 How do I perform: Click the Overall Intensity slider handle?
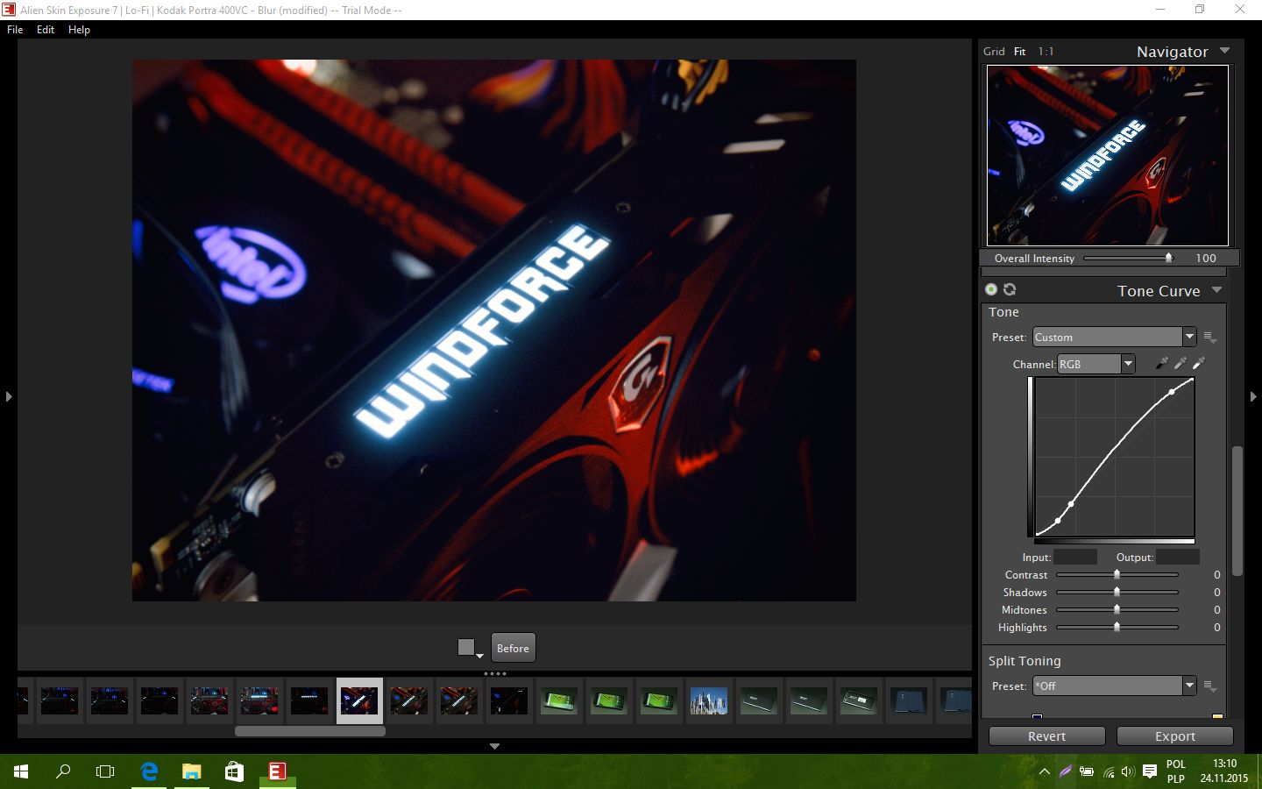1168,258
